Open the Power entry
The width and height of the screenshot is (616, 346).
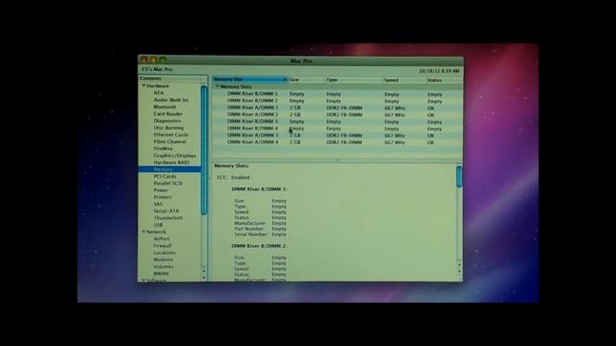click(x=161, y=190)
